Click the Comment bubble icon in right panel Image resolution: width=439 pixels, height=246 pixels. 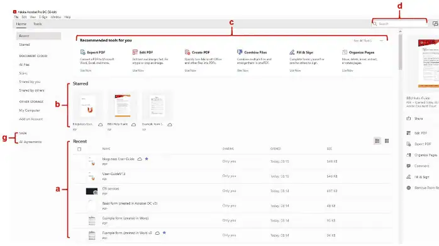pyautogui.click(x=408, y=166)
